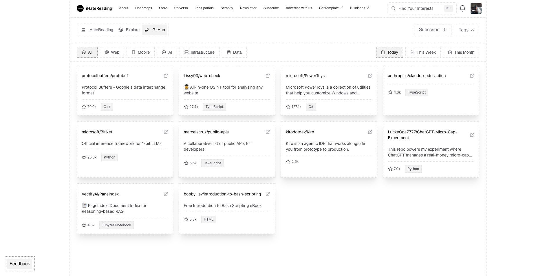Viewport: 556px width, 276px height.
Task: Select the Today time range
Action: [x=389, y=52]
